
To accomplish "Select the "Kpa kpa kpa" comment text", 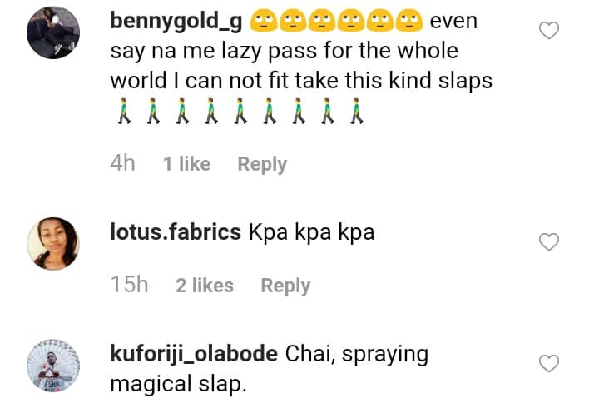I will click(311, 232).
